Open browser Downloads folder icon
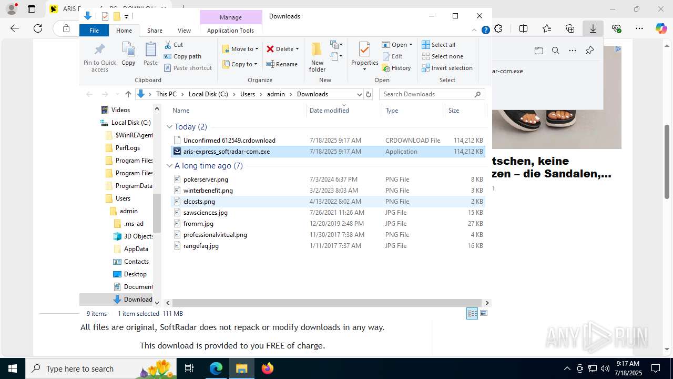 tap(538, 51)
